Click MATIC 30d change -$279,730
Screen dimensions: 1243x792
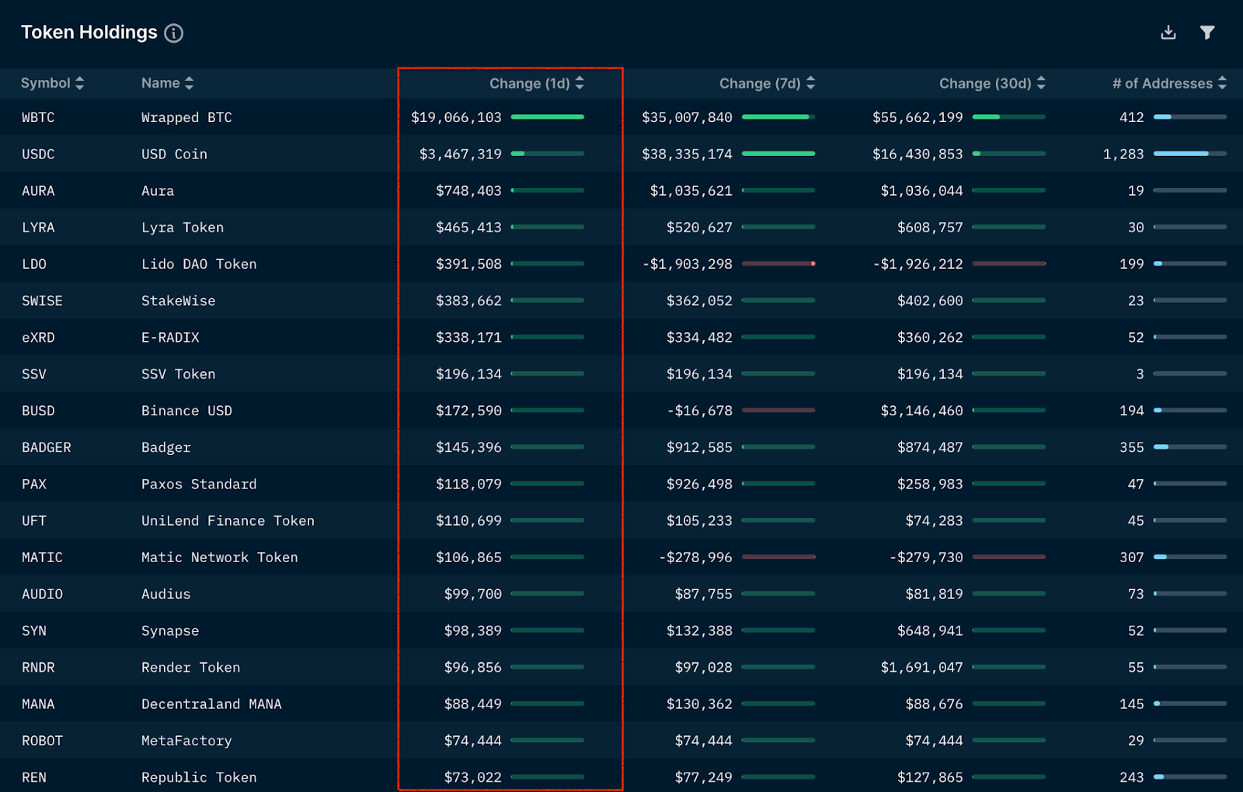[x=926, y=558]
